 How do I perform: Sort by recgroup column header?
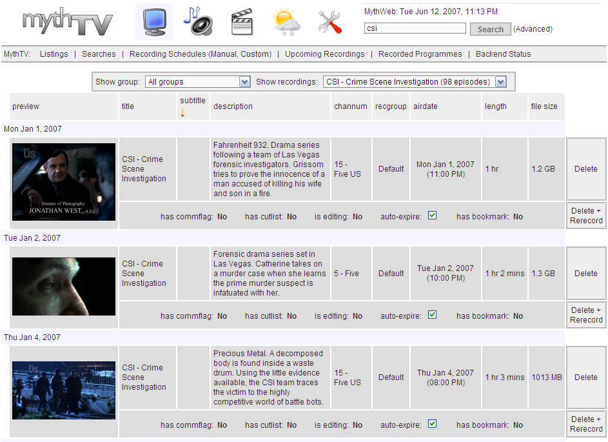(x=391, y=106)
